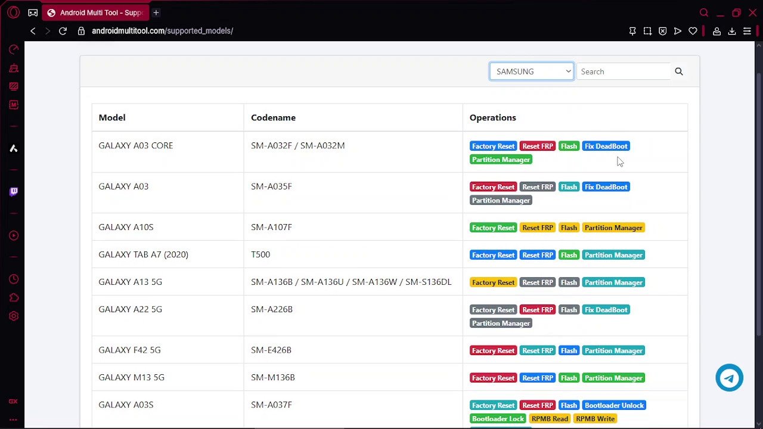
Task: Click the table search magnifier button
Action: pyautogui.click(x=679, y=71)
